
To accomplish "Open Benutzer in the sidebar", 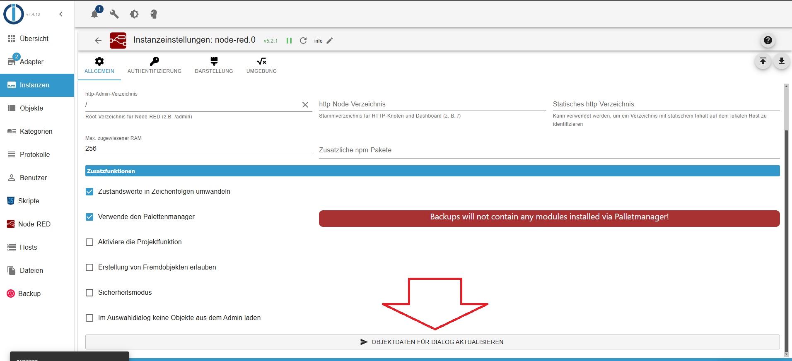I will click(x=37, y=178).
